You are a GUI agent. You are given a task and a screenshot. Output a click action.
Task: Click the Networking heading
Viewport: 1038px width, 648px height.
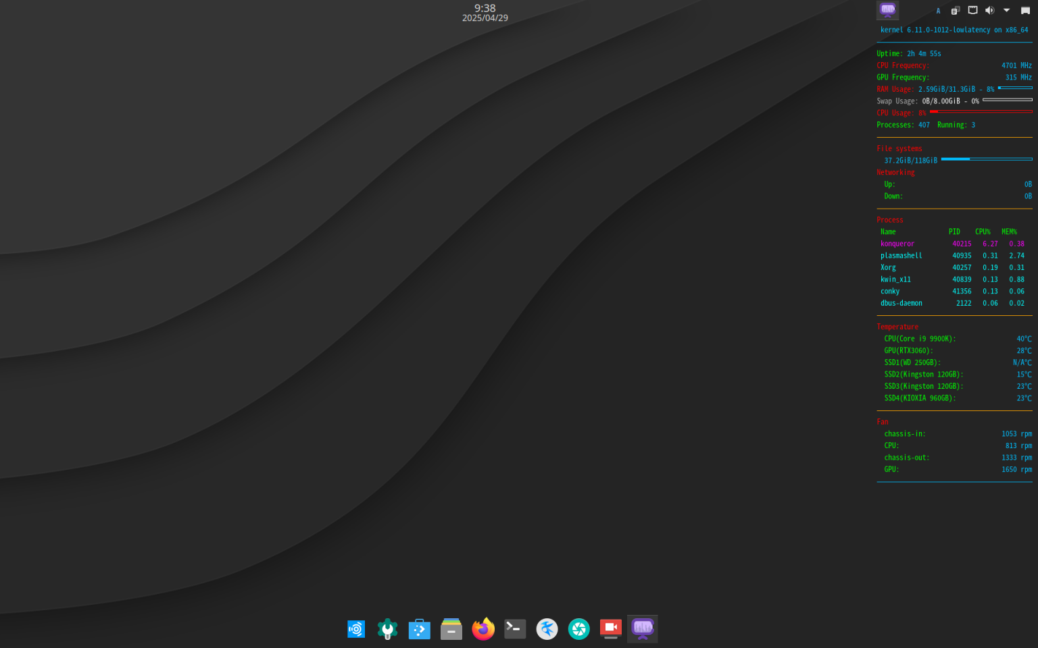click(895, 173)
